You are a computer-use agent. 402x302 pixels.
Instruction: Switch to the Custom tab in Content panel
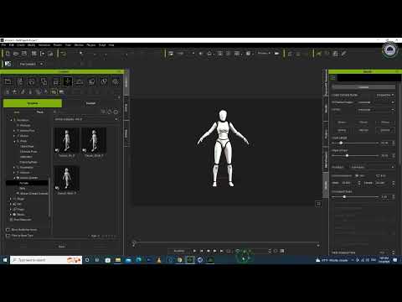pyautogui.click(x=90, y=103)
